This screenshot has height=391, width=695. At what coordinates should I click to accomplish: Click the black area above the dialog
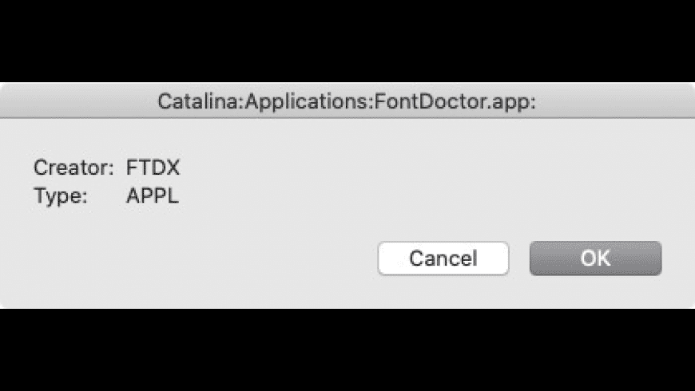click(347, 40)
